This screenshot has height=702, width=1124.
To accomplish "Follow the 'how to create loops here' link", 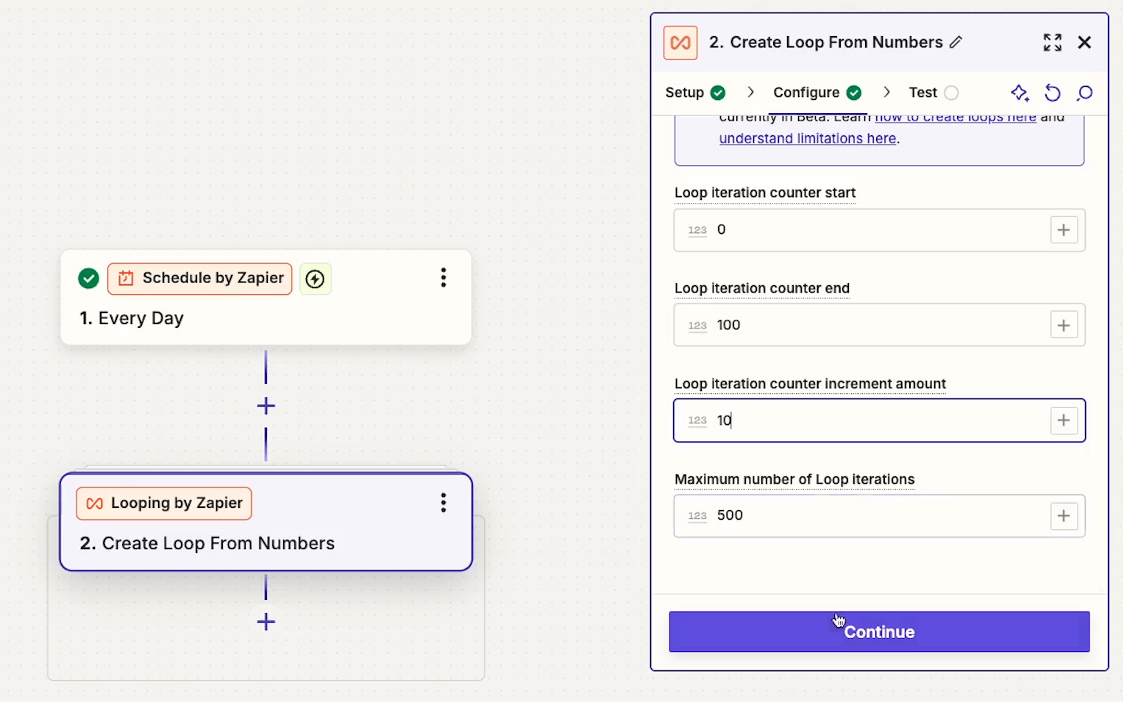I will click(x=956, y=118).
